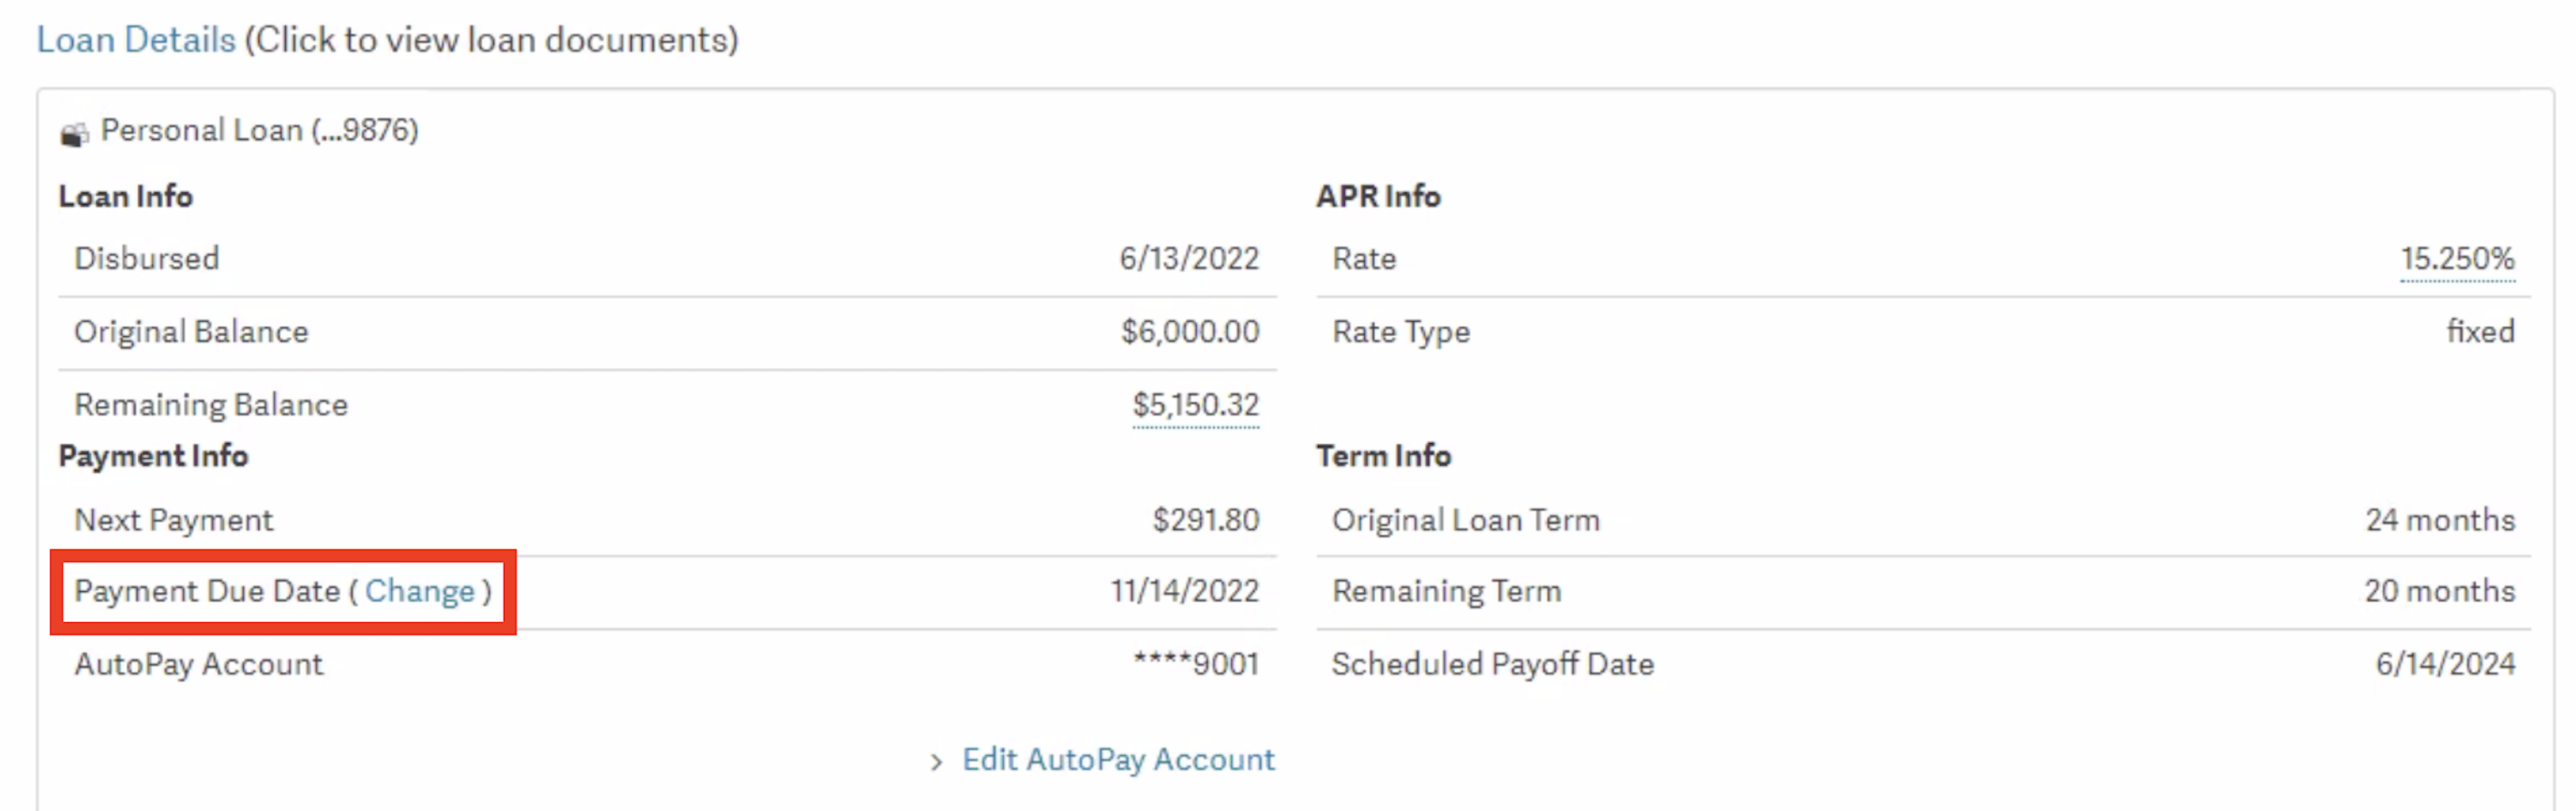This screenshot has height=811, width=2576.
Task: Click the AutoPay account number ****9001
Action: pyautogui.click(x=1195, y=664)
